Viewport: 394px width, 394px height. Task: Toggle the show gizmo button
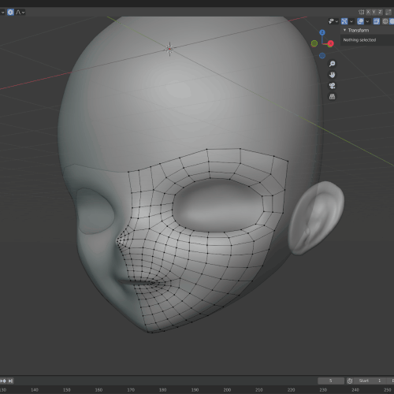344,21
